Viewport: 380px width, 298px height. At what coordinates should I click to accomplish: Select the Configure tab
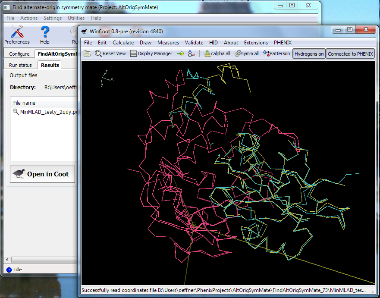(19, 54)
